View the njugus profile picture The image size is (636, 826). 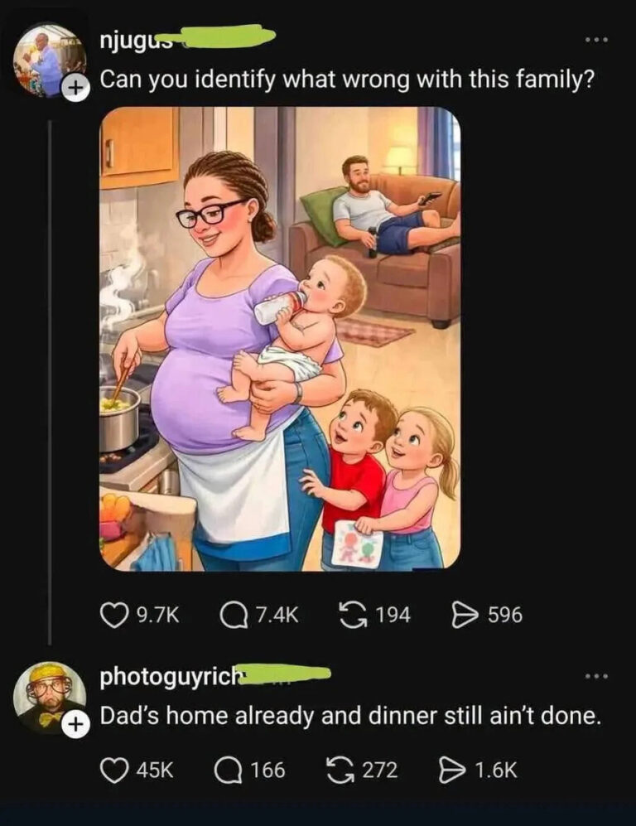(x=48, y=60)
